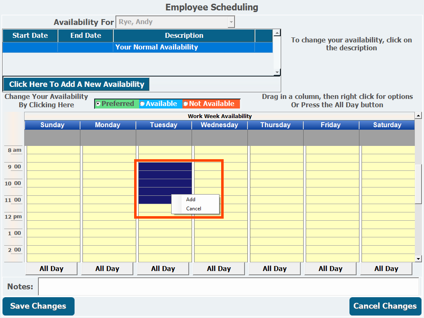Select the Preferred radio button
The height and width of the screenshot is (318, 424).
point(98,104)
